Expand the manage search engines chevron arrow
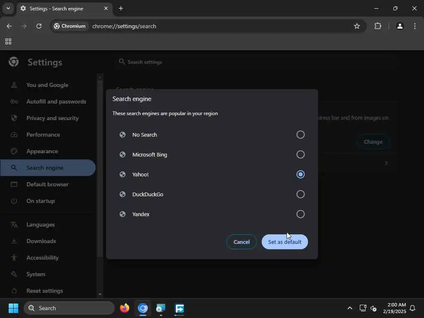Image resolution: width=424 pixels, height=318 pixels. click(x=386, y=163)
